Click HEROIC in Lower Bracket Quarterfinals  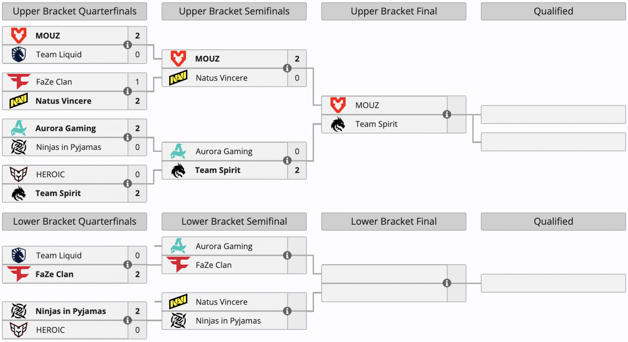point(50,330)
